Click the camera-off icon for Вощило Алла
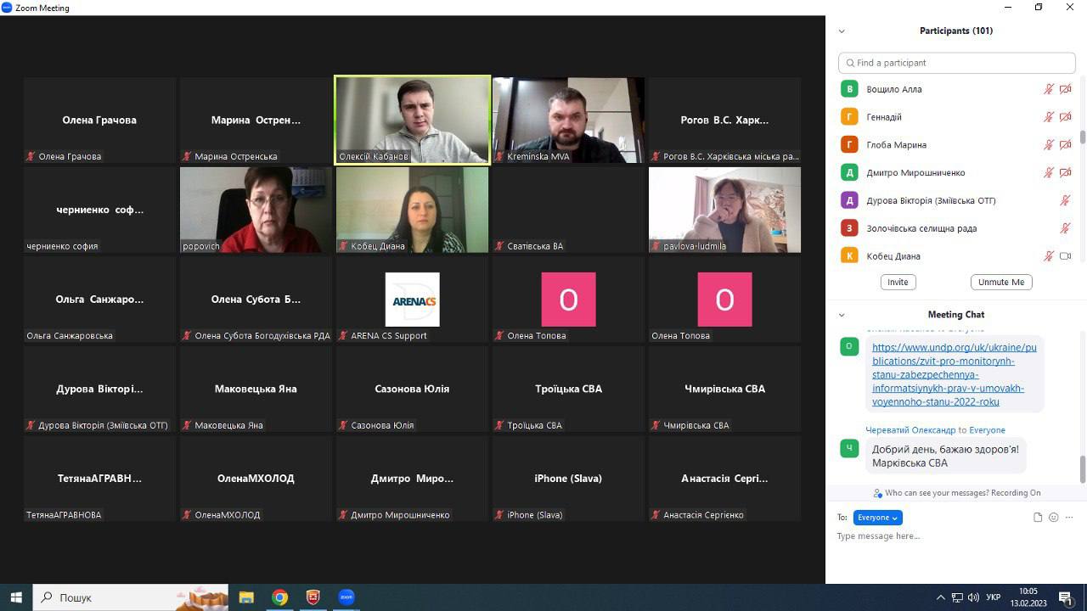The image size is (1087, 611). pos(1065,89)
